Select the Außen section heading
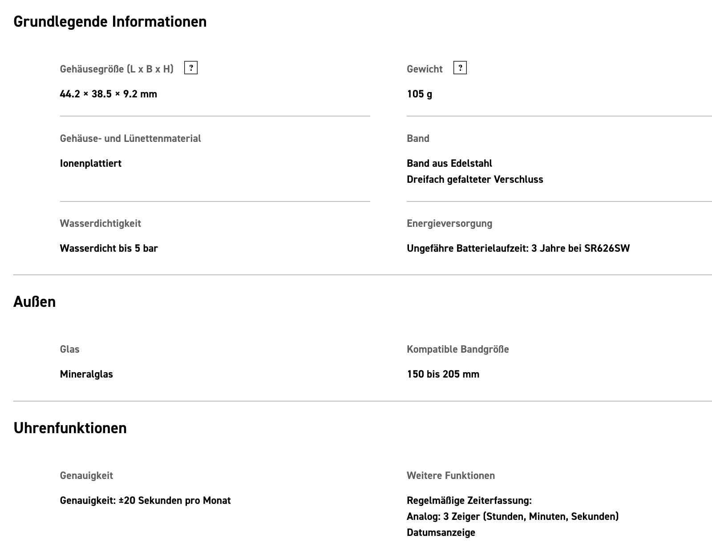This screenshot has width=712, height=555. click(x=35, y=302)
